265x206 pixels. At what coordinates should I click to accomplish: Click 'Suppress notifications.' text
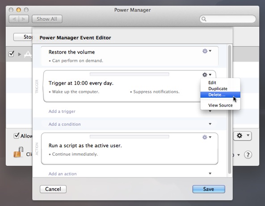(x=156, y=92)
